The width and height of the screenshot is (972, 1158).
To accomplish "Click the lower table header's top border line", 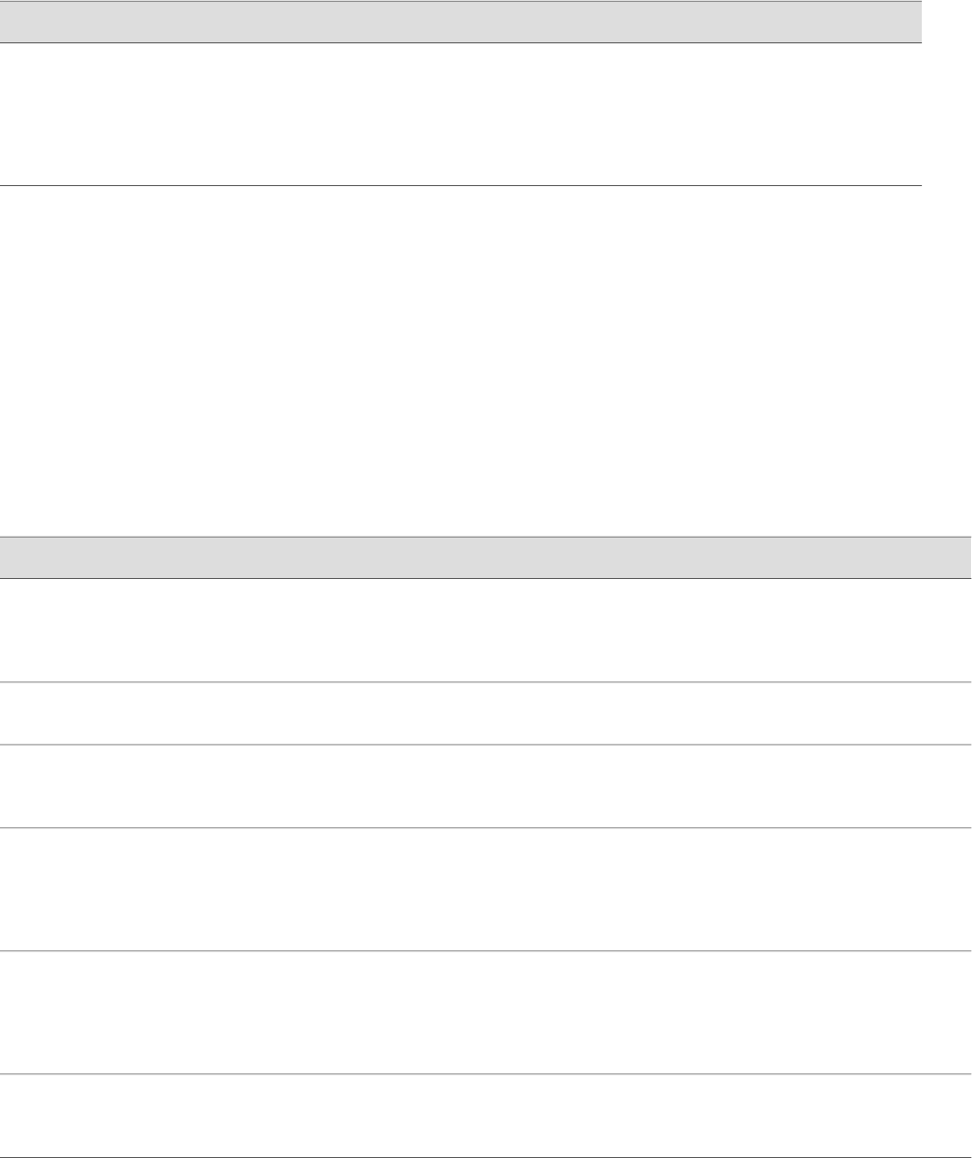I will [x=486, y=536].
